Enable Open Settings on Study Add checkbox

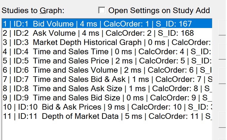[102, 11]
